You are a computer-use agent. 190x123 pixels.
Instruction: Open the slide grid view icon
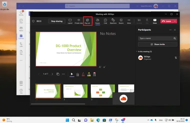pyautogui.click(x=58, y=74)
